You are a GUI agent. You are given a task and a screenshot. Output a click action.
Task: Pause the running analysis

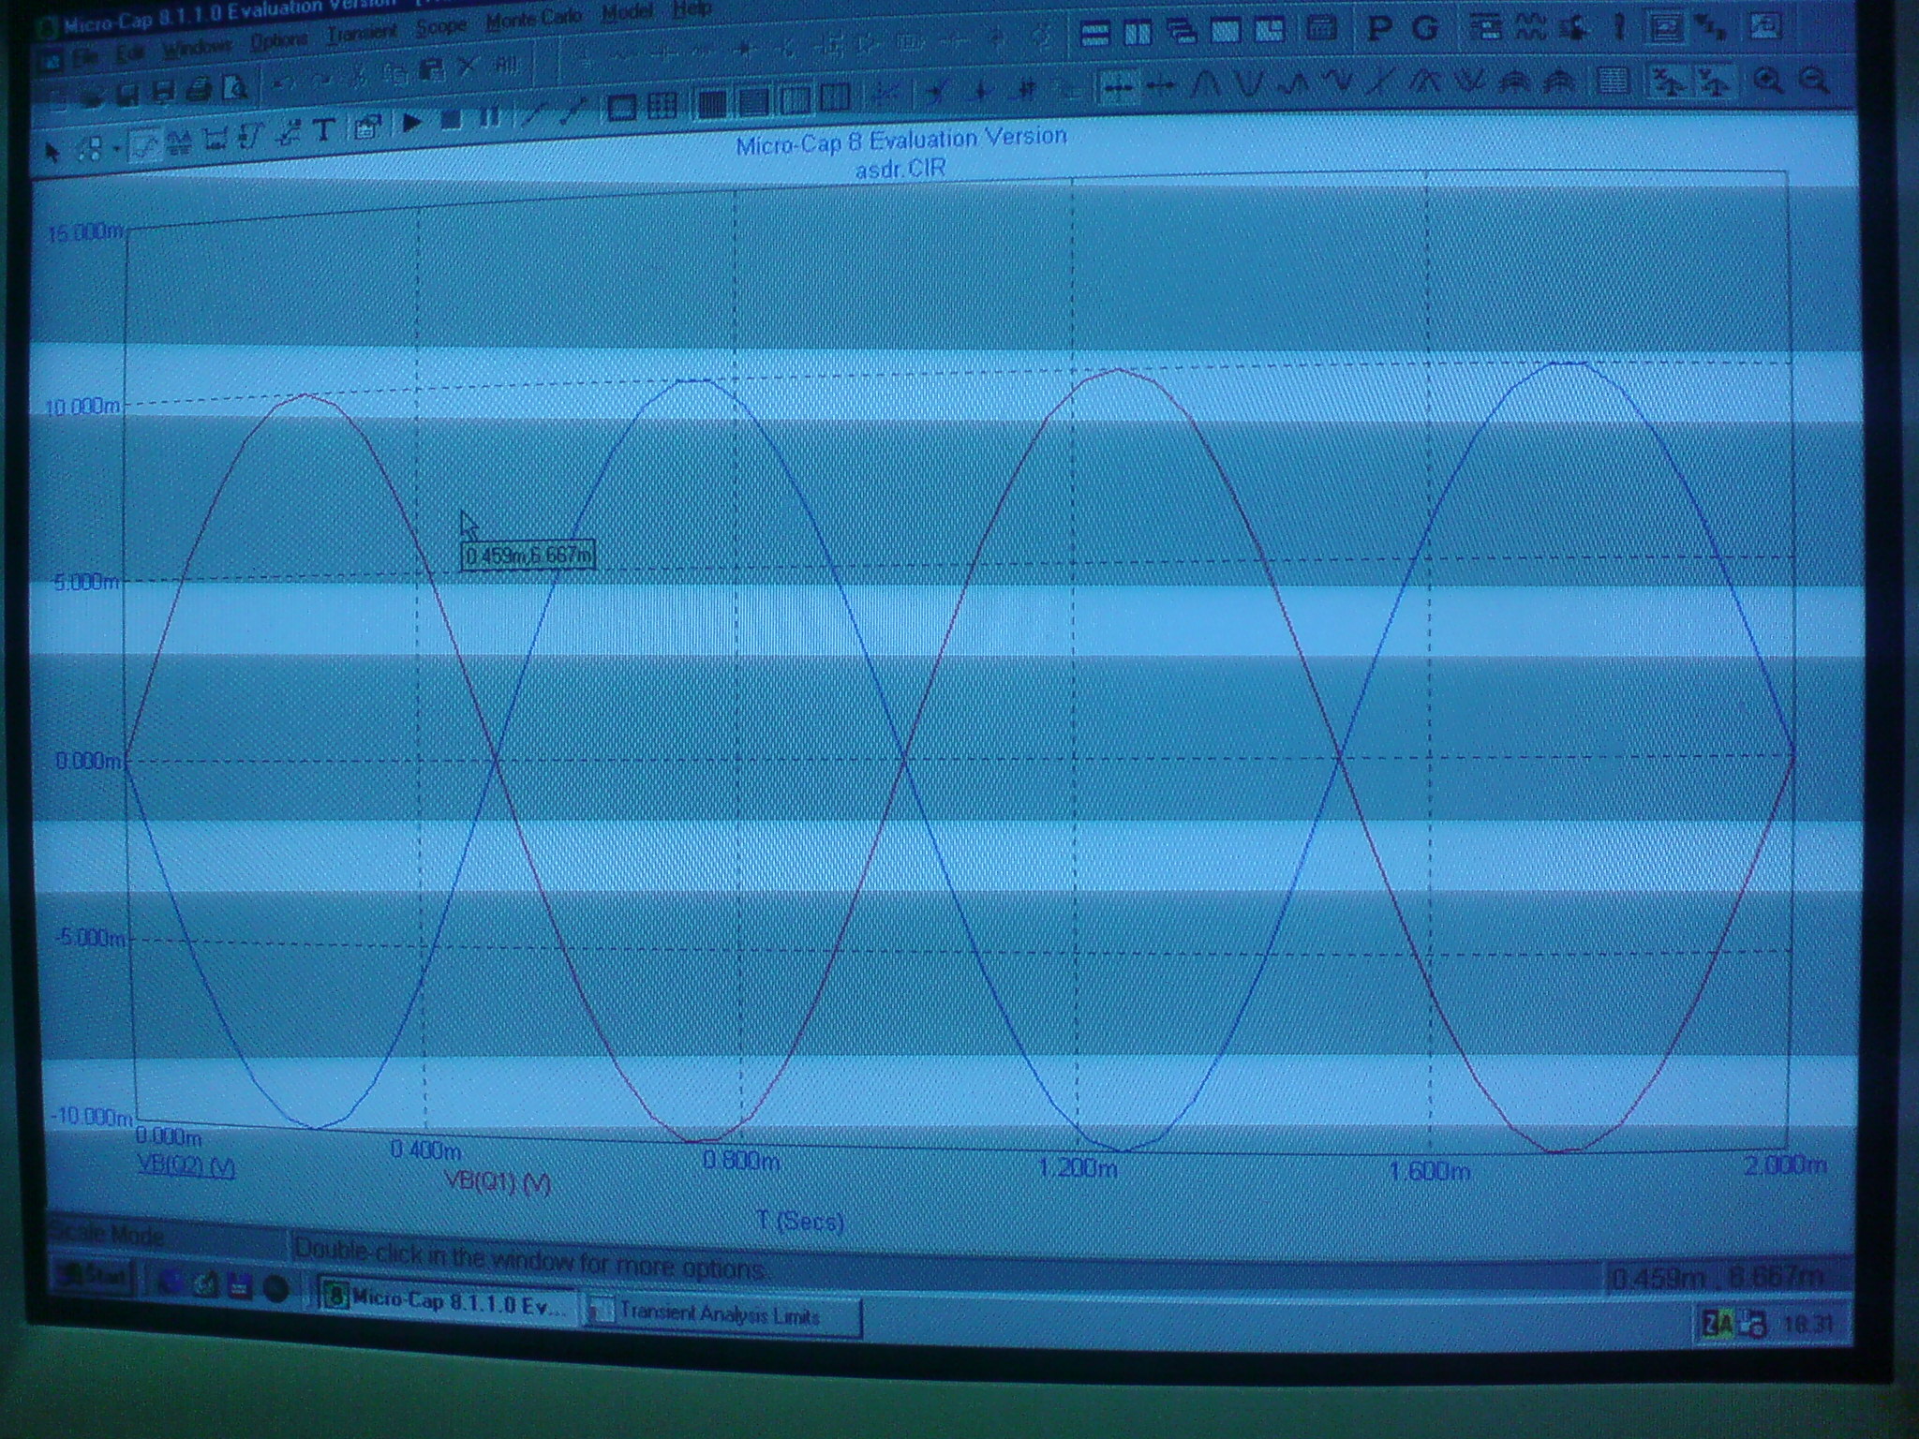pyautogui.click(x=488, y=119)
